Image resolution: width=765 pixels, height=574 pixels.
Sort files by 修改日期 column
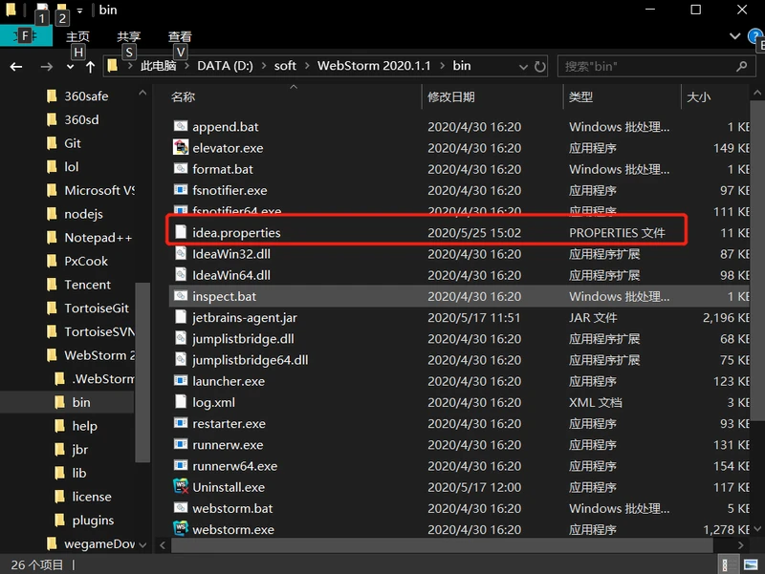click(451, 97)
